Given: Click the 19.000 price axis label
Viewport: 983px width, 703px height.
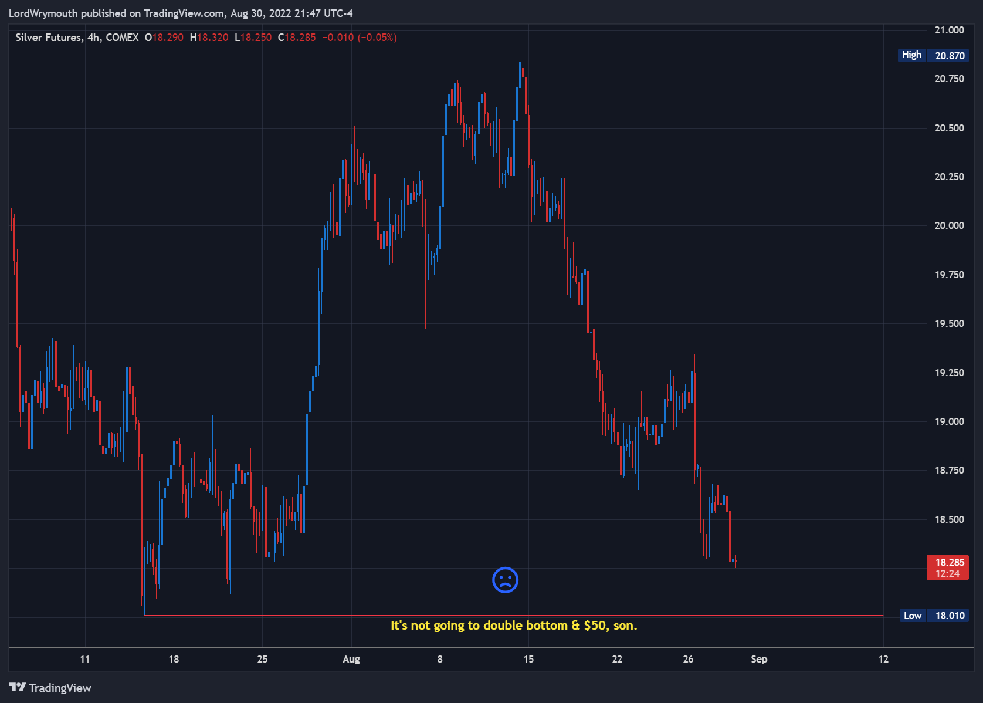Looking at the screenshot, I should [949, 421].
